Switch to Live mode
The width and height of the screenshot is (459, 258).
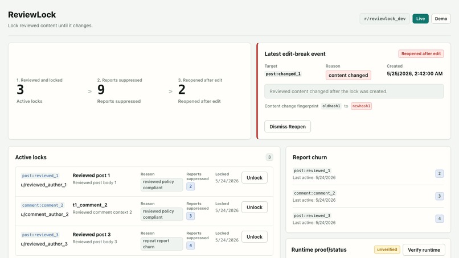420,19
